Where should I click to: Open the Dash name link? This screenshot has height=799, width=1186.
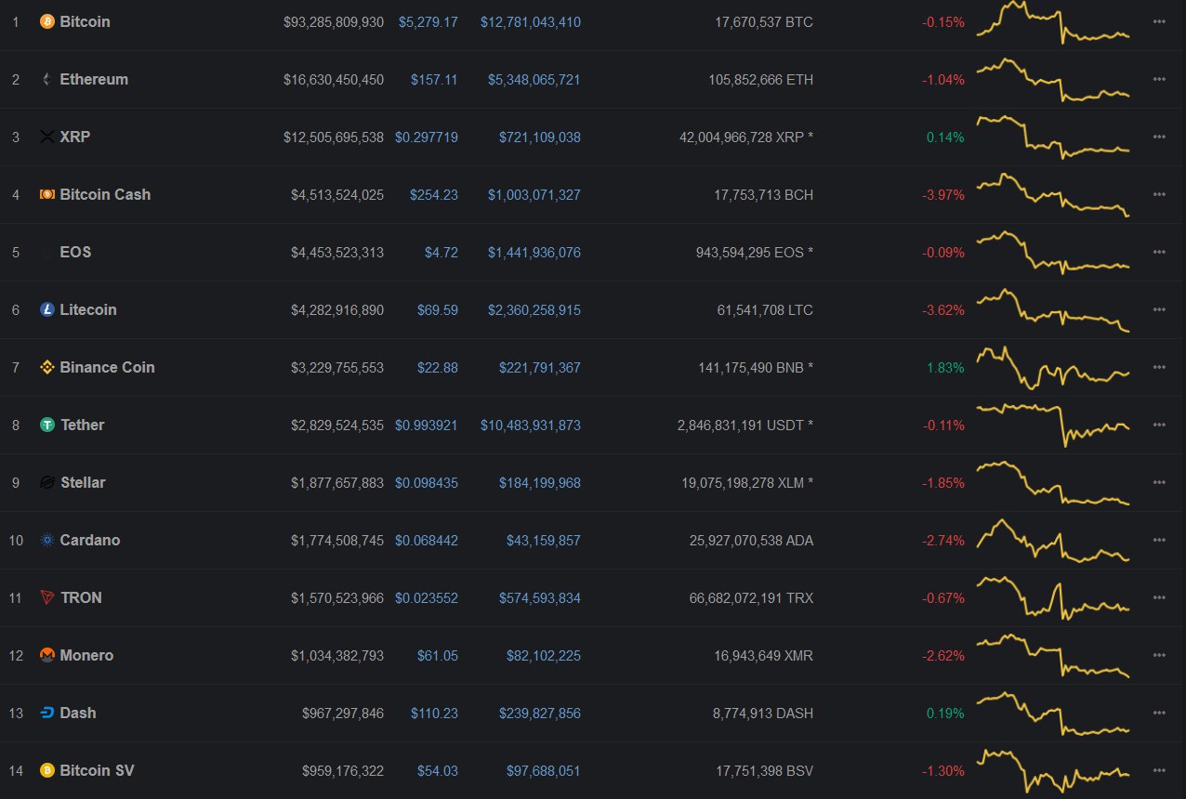pos(78,713)
